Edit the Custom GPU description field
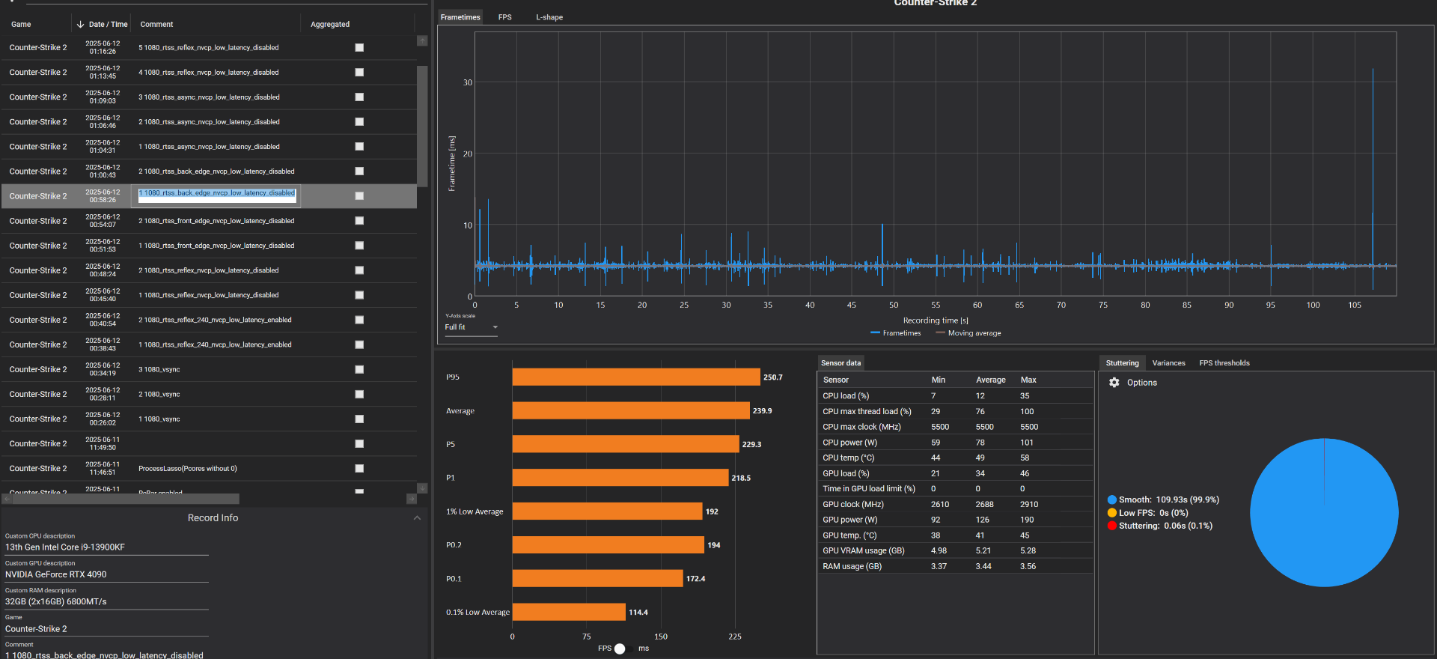 (x=107, y=574)
